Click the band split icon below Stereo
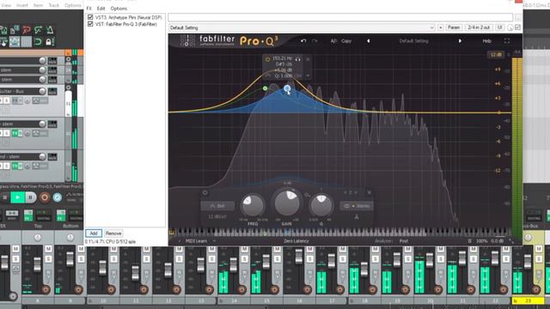550x309 pixels. (x=357, y=217)
